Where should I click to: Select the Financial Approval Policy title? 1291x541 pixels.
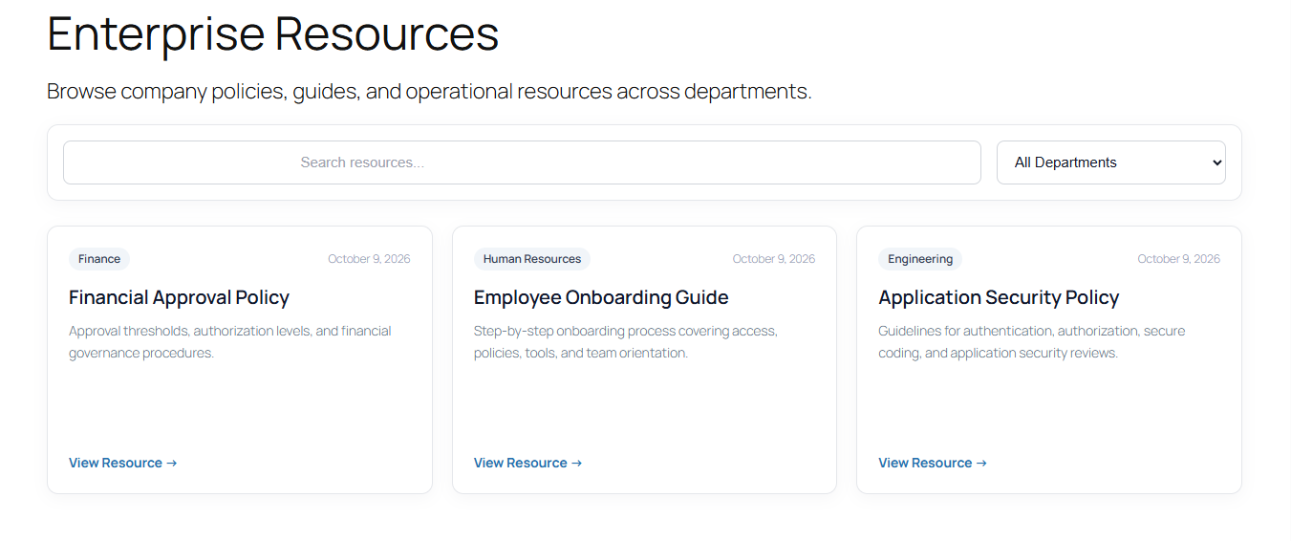(x=179, y=297)
